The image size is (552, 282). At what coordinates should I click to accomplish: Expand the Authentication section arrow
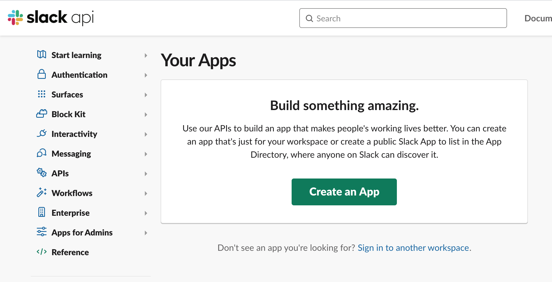pyautogui.click(x=146, y=75)
